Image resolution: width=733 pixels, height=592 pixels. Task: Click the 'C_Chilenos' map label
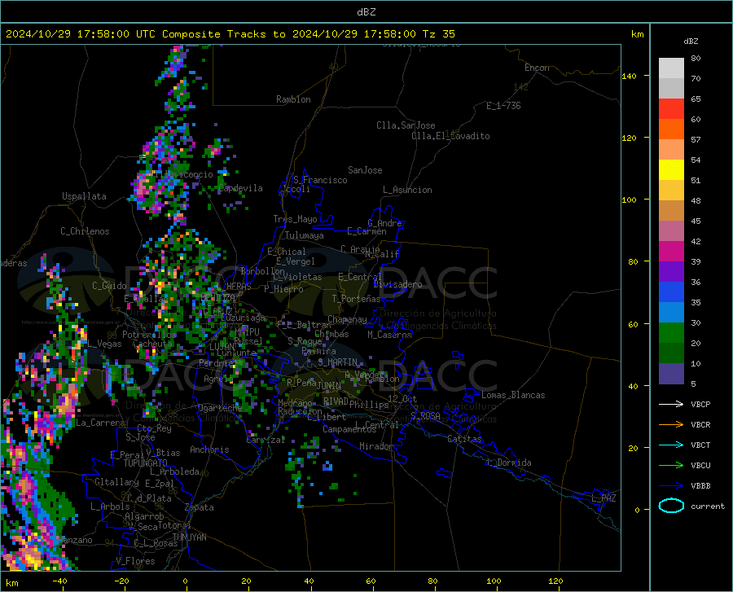pyautogui.click(x=85, y=231)
